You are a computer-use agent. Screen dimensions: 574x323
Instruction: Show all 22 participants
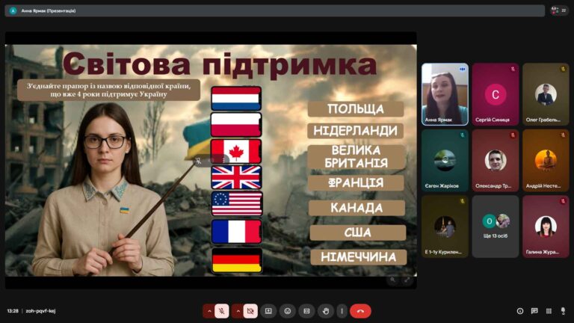tap(559, 10)
